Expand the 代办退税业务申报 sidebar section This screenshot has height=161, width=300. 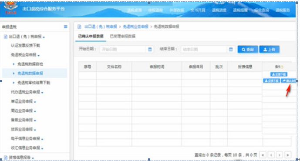27,92
